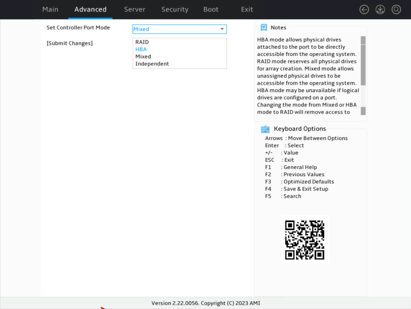Open the Exit tab
The image size is (411, 309).
[247, 10]
